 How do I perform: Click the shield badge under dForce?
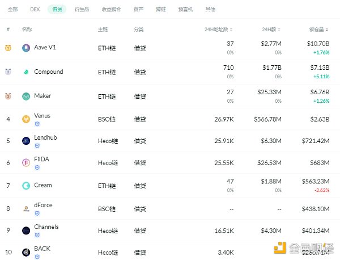(x=37, y=213)
